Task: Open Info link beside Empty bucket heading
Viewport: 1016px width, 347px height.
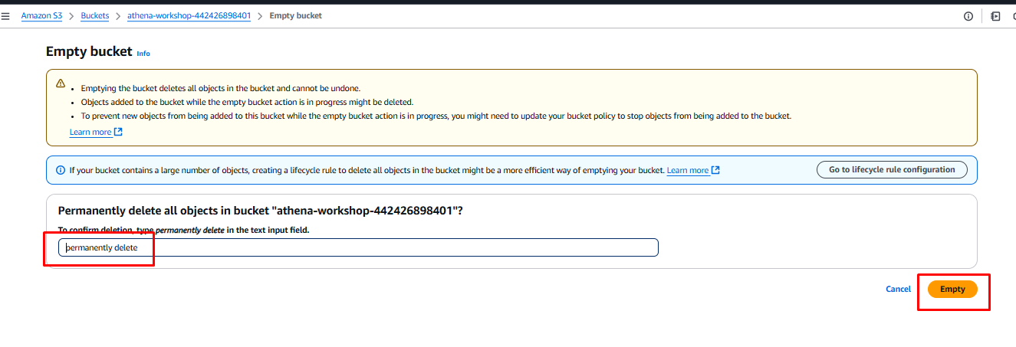Action: click(143, 54)
